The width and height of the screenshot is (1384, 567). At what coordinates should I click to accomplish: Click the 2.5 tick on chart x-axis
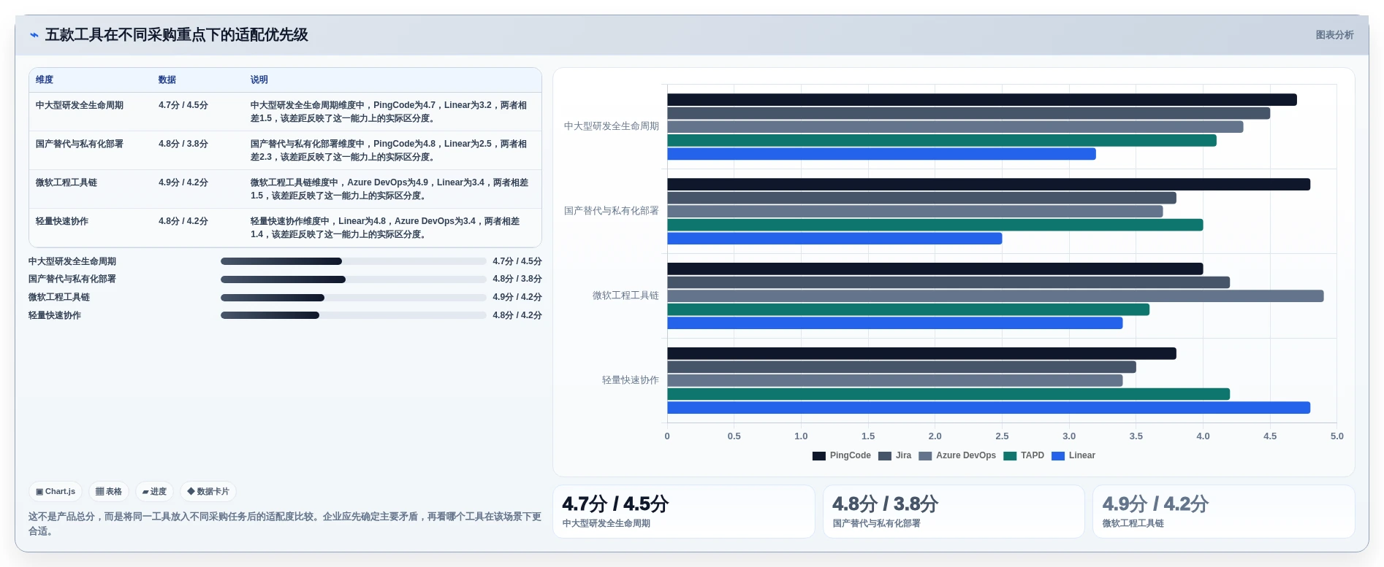[x=1002, y=436]
